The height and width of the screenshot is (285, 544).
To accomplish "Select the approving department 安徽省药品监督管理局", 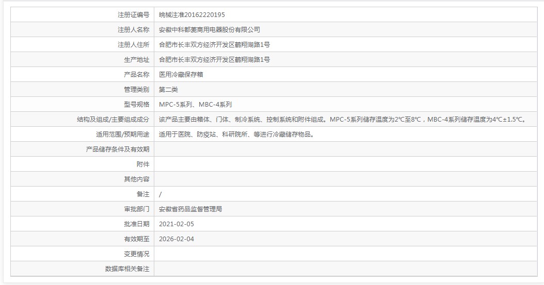I will point(190,209).
